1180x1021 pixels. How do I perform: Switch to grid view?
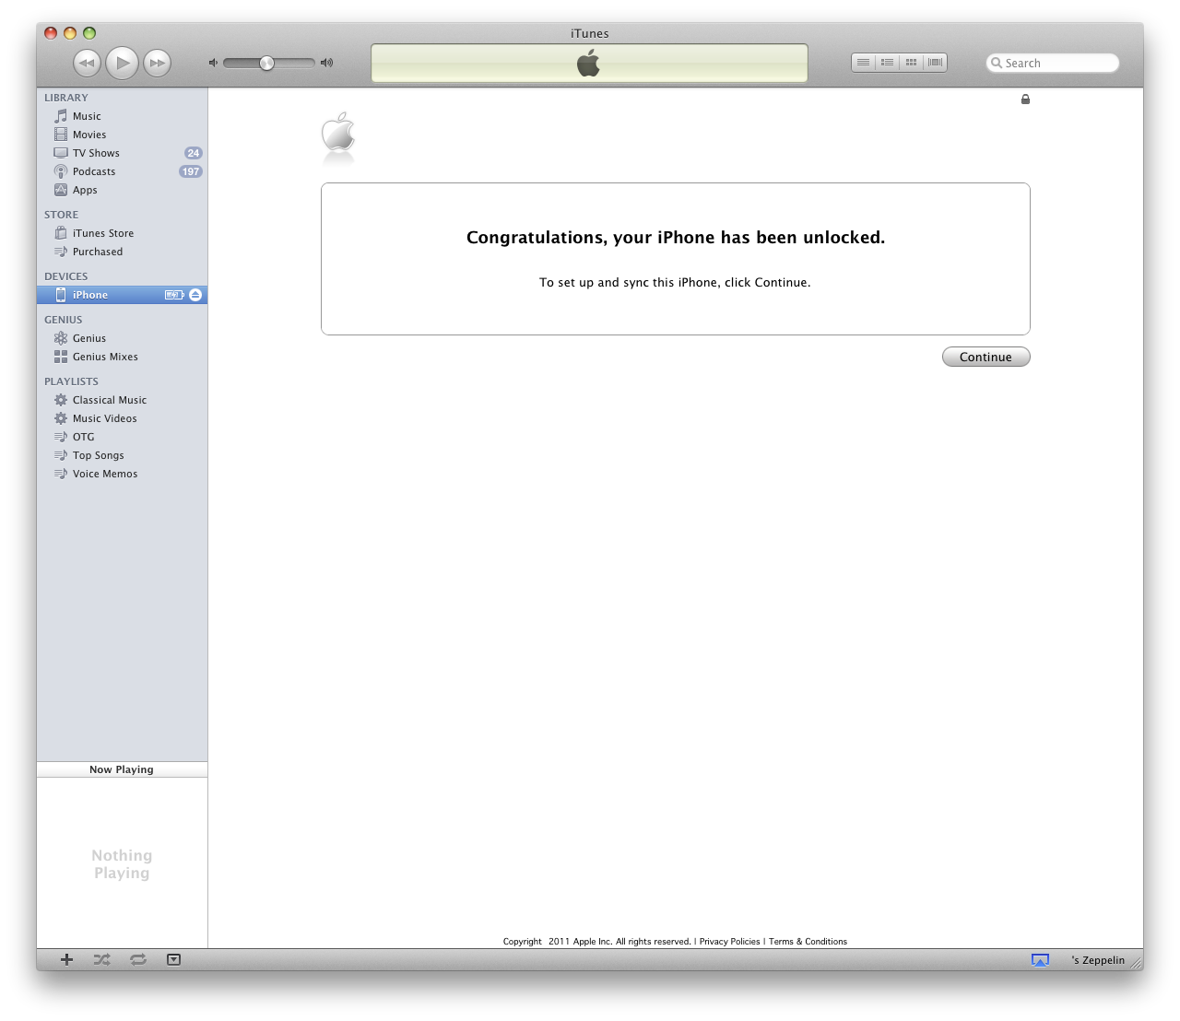click(x=911, y=63)
